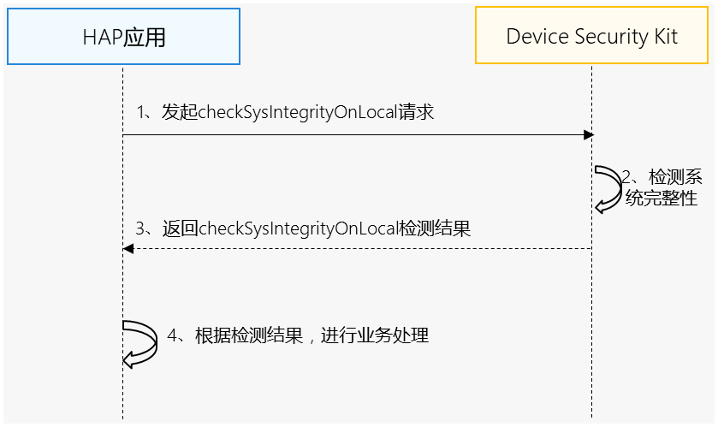Viewport: 718px width, 427px height.
Task: Select the Device Security Kit participant box
Action: 591,38
